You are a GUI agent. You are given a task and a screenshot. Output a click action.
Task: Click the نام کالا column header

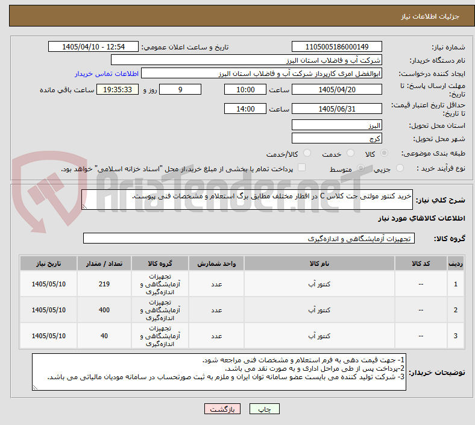click(319, 263)
